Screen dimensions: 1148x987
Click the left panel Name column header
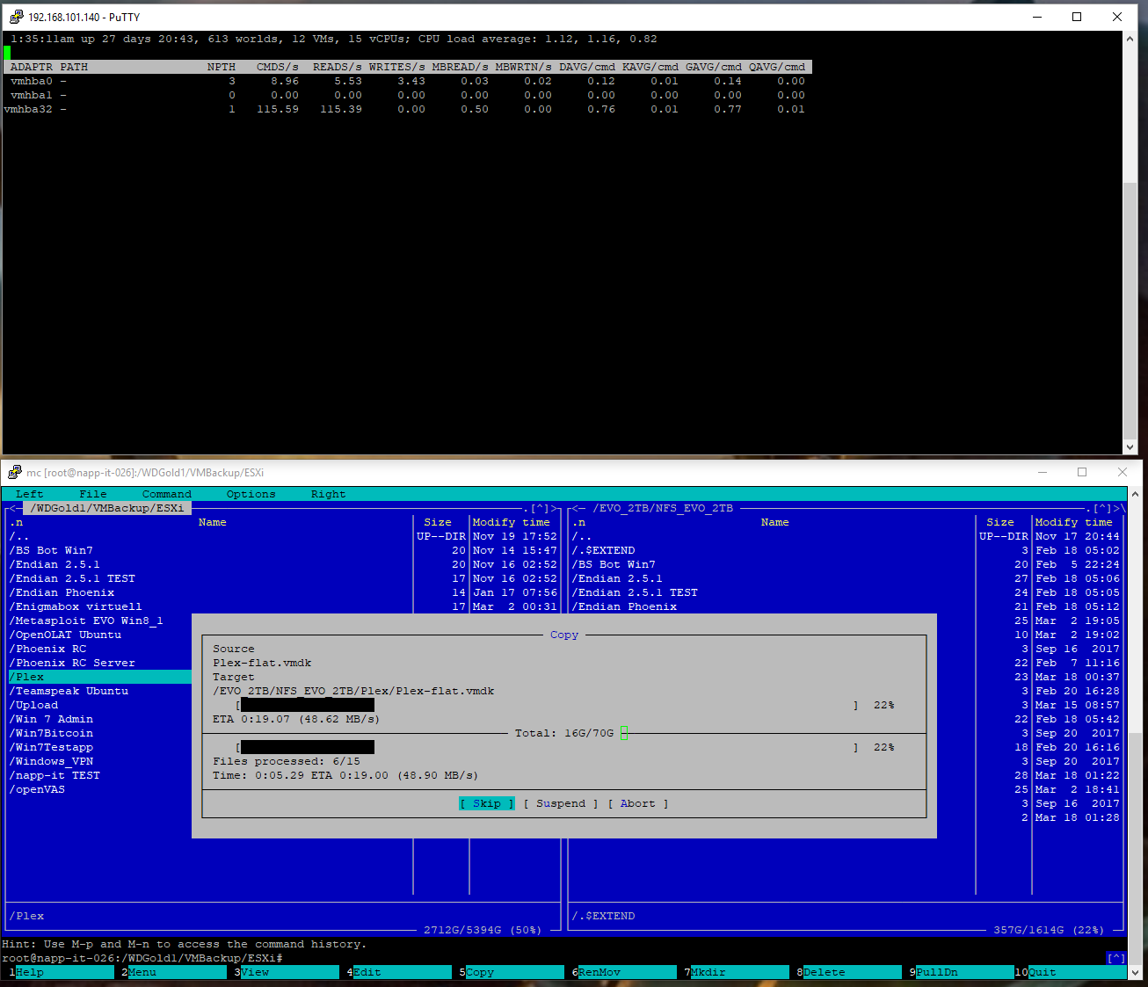pyautogui.click(x=212, y=522)
